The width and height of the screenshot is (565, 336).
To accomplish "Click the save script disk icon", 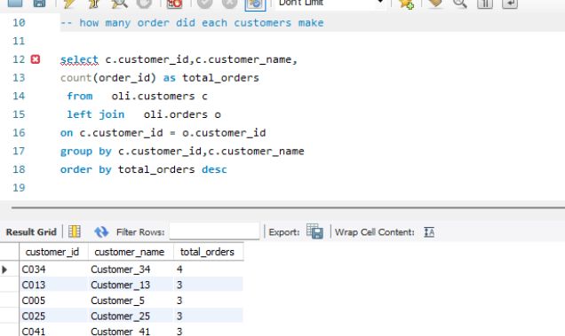I will point(39,3).
